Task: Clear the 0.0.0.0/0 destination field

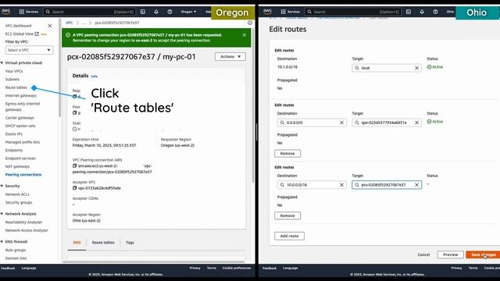Action: pos(341,123)
